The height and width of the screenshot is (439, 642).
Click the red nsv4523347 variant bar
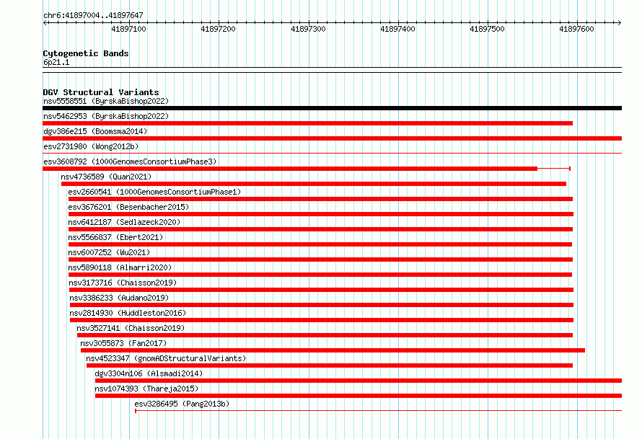pos(330,365)
